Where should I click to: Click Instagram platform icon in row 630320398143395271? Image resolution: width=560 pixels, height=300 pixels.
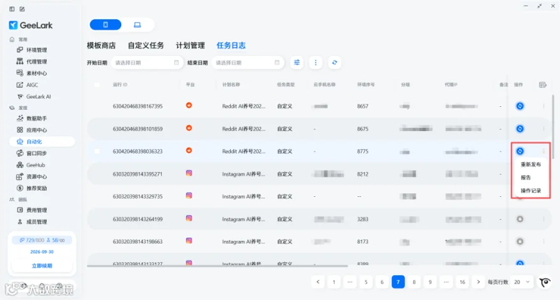pyautogui.click(x=189, y=173)
